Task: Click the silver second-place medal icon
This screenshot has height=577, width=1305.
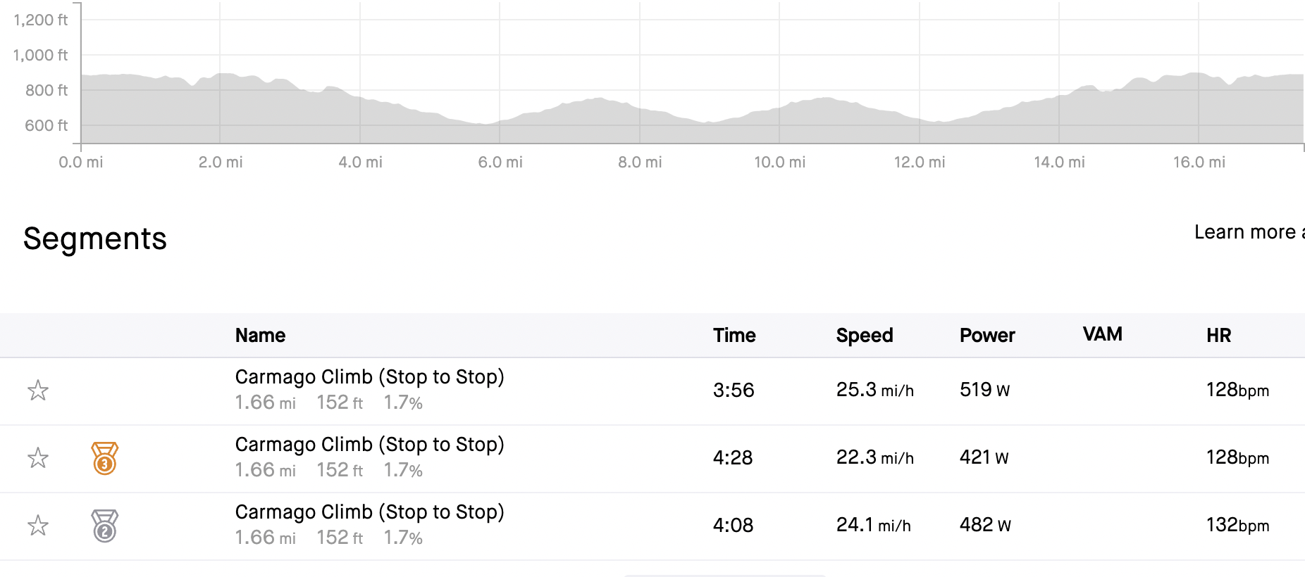Action: (x=104, y=526)
